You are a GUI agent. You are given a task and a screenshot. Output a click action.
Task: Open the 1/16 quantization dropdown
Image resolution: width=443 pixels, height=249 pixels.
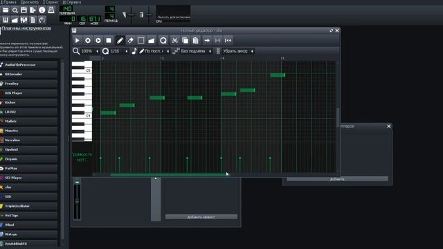(119, 51)
